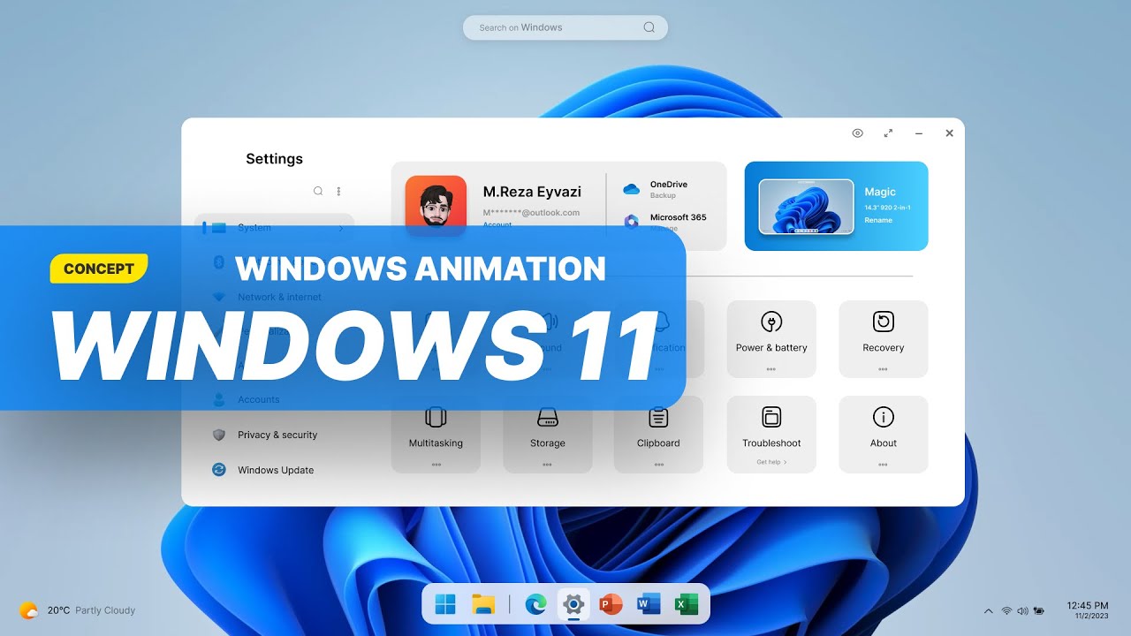Click Get help link under Troubleshoot
This screenshot has height=636, width=1131.
[x=771, y=462]
